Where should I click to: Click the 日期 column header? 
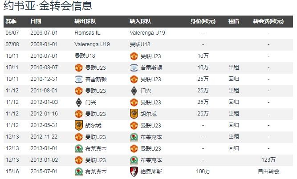[36, 21]
